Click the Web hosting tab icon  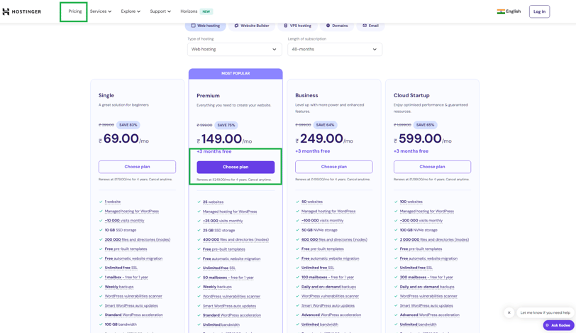[x=193, y=26]
